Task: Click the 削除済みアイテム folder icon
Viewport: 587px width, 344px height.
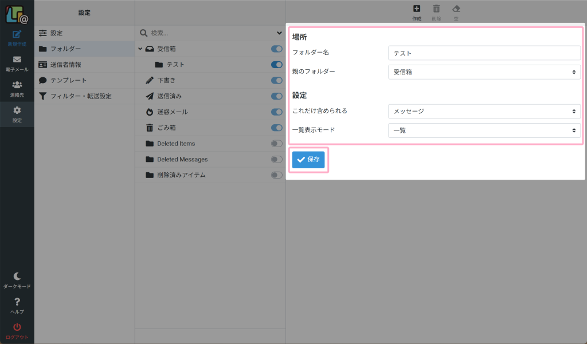Action: (x=150, y=175)
